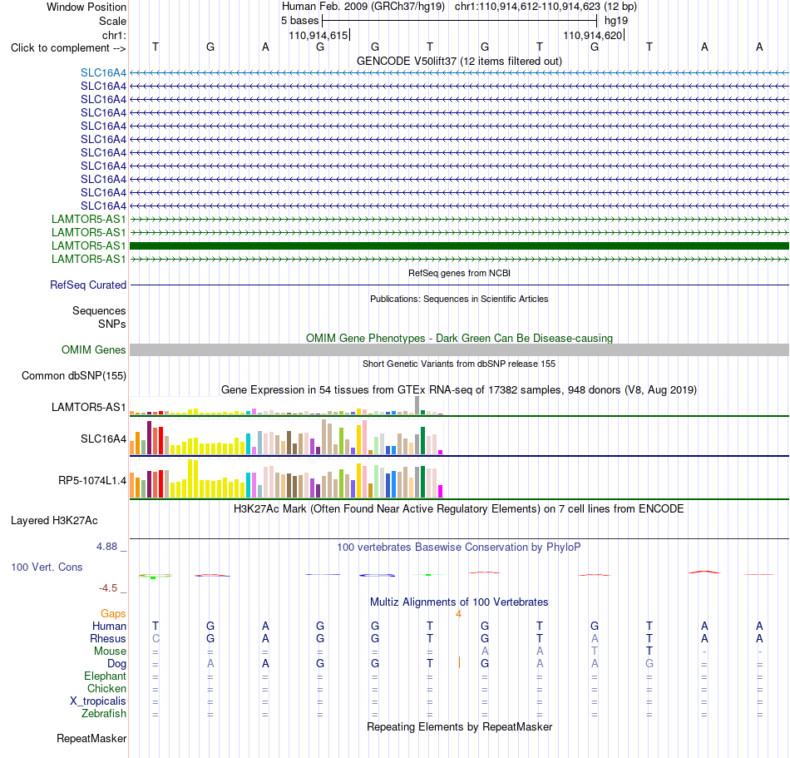Click the 'RefSeq Curated' track label
The height and width of the screenshot is (758, 790).
coord(88,285)
